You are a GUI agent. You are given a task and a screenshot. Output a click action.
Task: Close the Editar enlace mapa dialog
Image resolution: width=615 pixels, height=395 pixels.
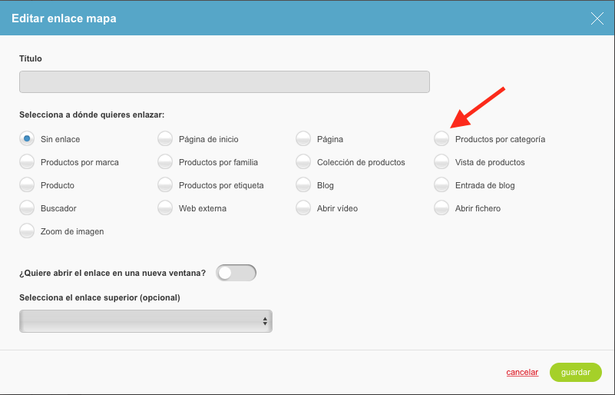click(x=597, y=18)
